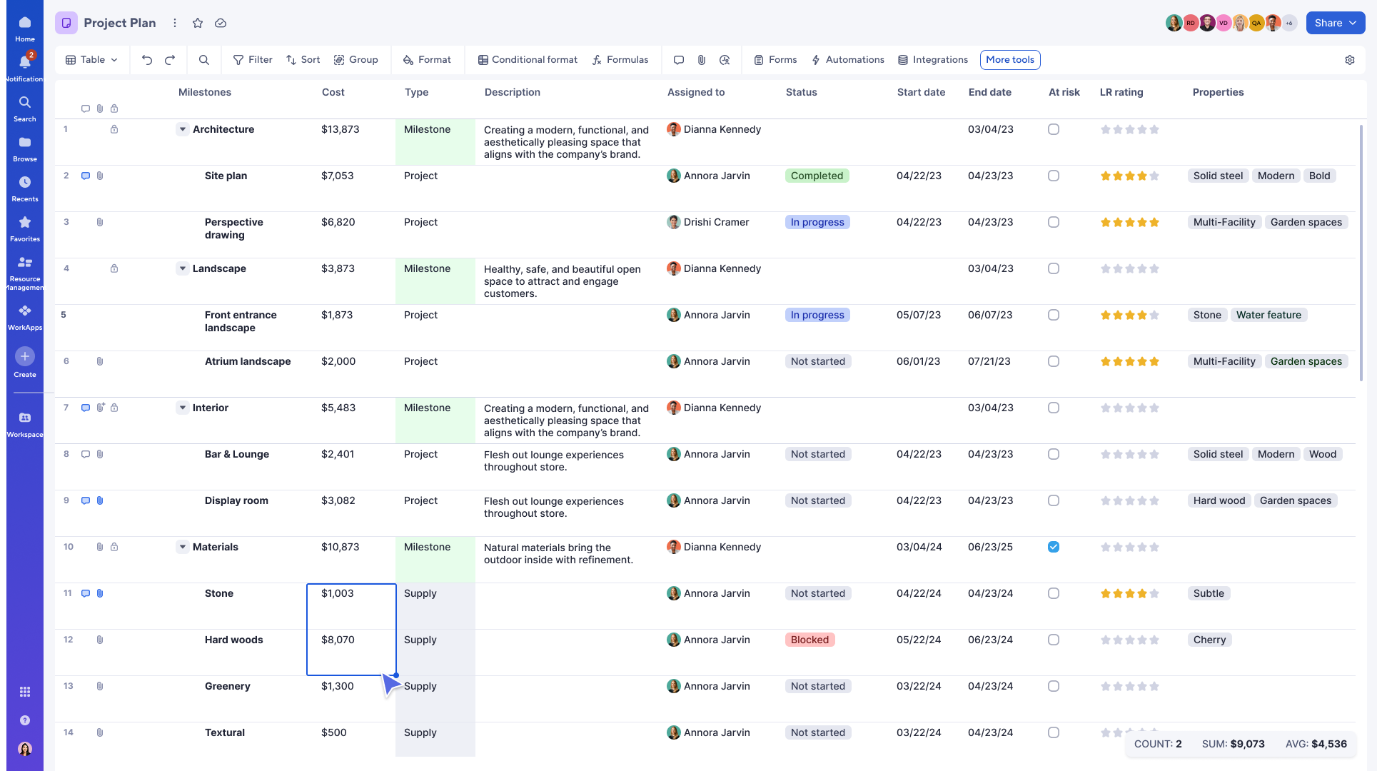Image resolution: width=1377 pixels, height=771 pixels.
Task: Favorite the sheet with the star icon
Action: (198, 23)
